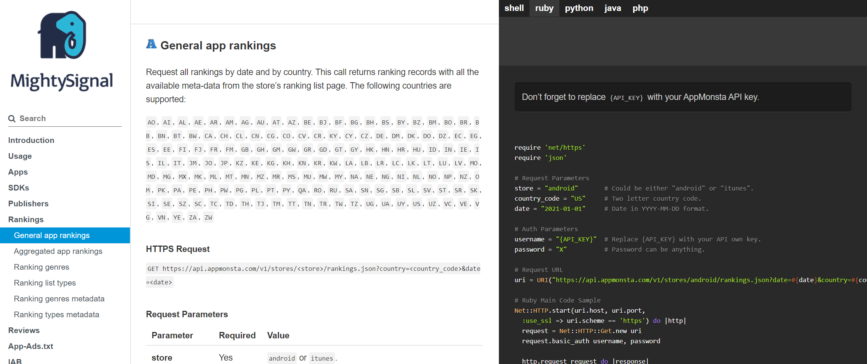
Task: Switch to the python code tab
Action: [x=579, y=8]
